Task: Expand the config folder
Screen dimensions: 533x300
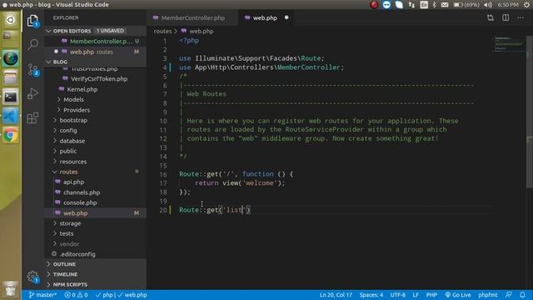Action: click(x=68, y=130)
